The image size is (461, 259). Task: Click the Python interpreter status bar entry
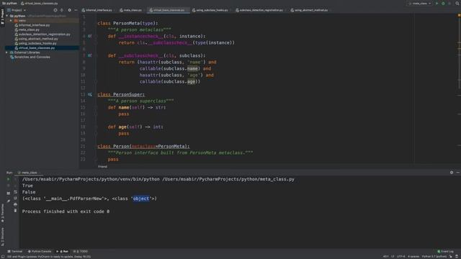click(434, 257)
